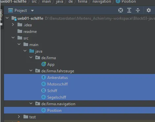Click the Position class C icon in tree
The height and width of the screenshot is (122, 155).
[x=44, y=110]
